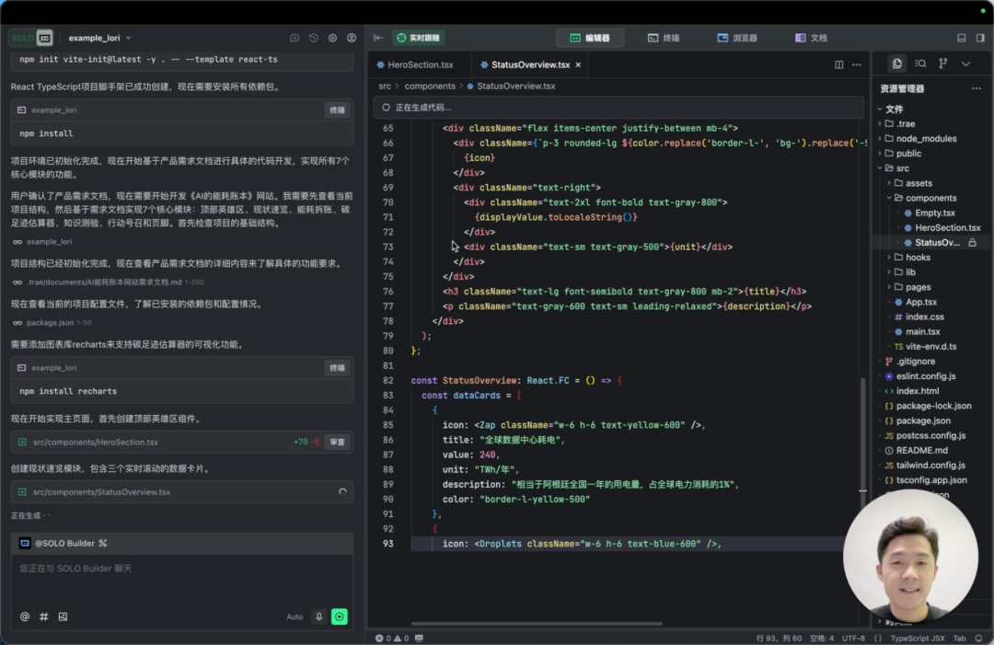Click the @ mention icon in chat
Image resolution: width=994 pixels, height=645 pixels.
25,616
